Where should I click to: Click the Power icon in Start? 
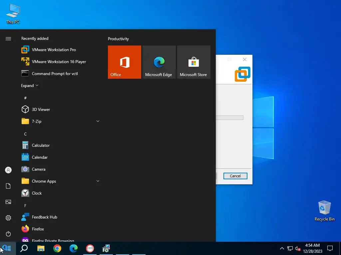pyautogui.click(x=8, y=234)
